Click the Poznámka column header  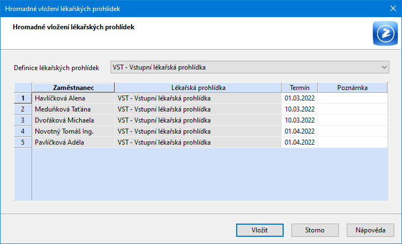tap(353, 88)
